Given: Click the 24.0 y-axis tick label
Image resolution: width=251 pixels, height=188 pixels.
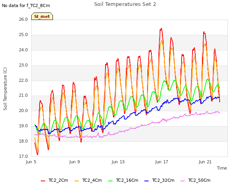Looking at the screenshot, I should [x=24, y=50].
